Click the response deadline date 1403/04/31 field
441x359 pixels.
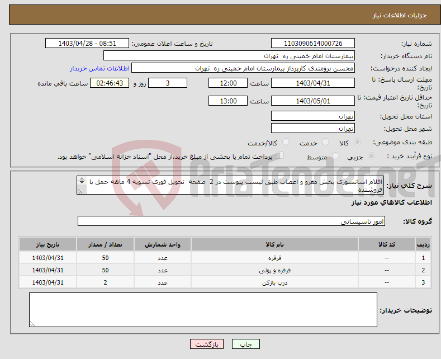click(313, 83)
